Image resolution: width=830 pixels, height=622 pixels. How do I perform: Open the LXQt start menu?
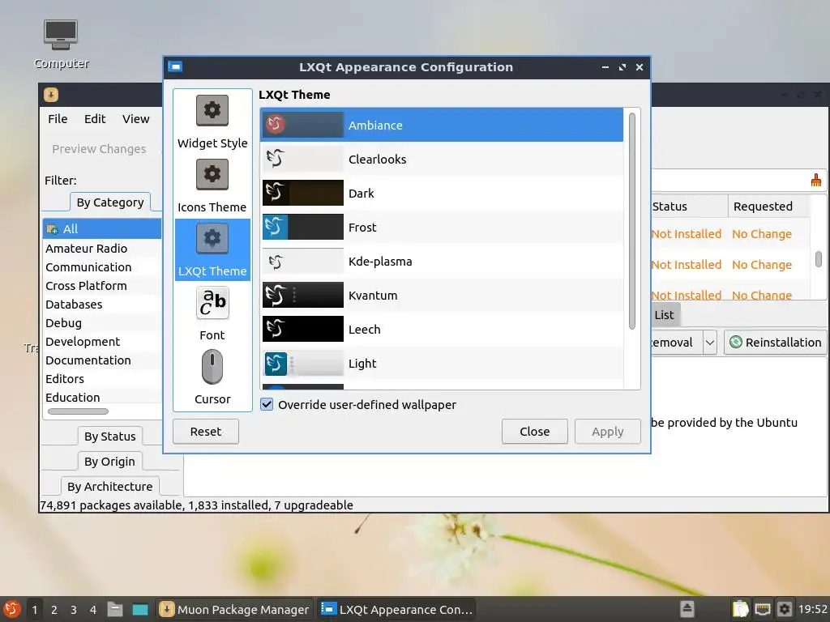pyautogui.click(x=11, y=609)
